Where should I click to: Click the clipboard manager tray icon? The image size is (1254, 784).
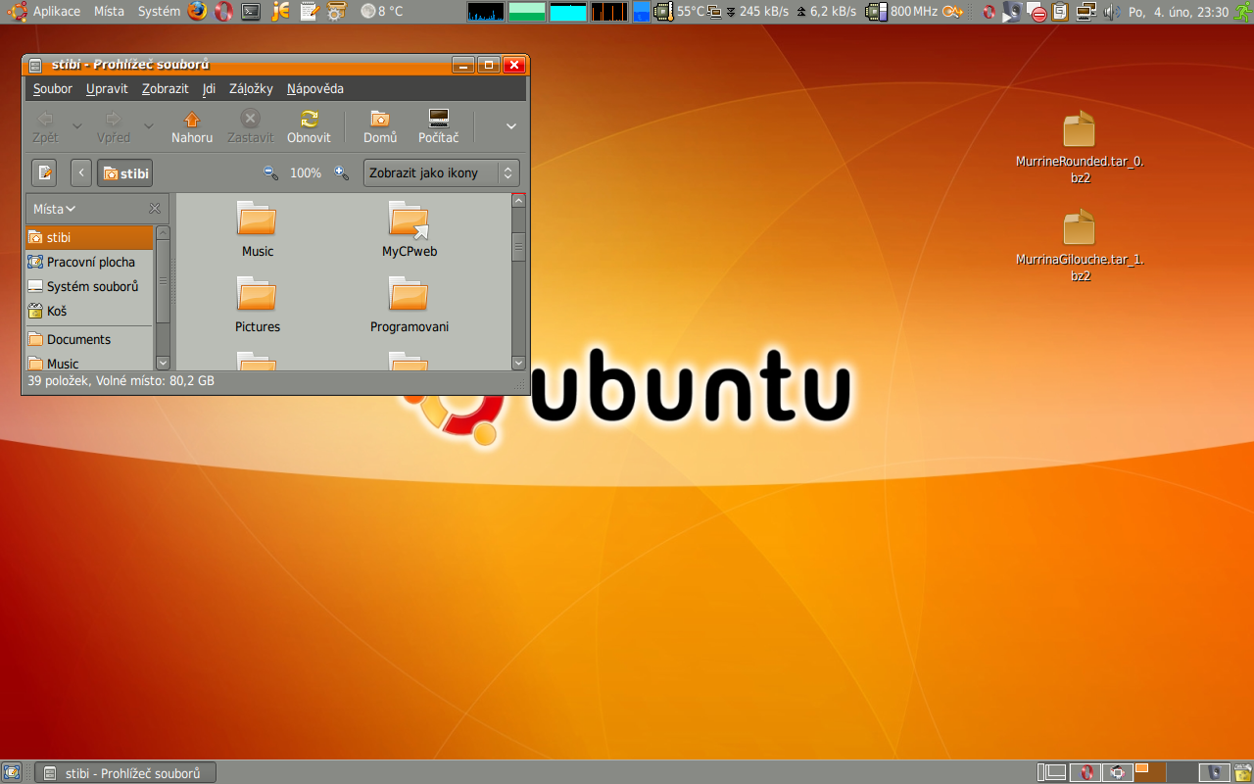coord(1060,12)
